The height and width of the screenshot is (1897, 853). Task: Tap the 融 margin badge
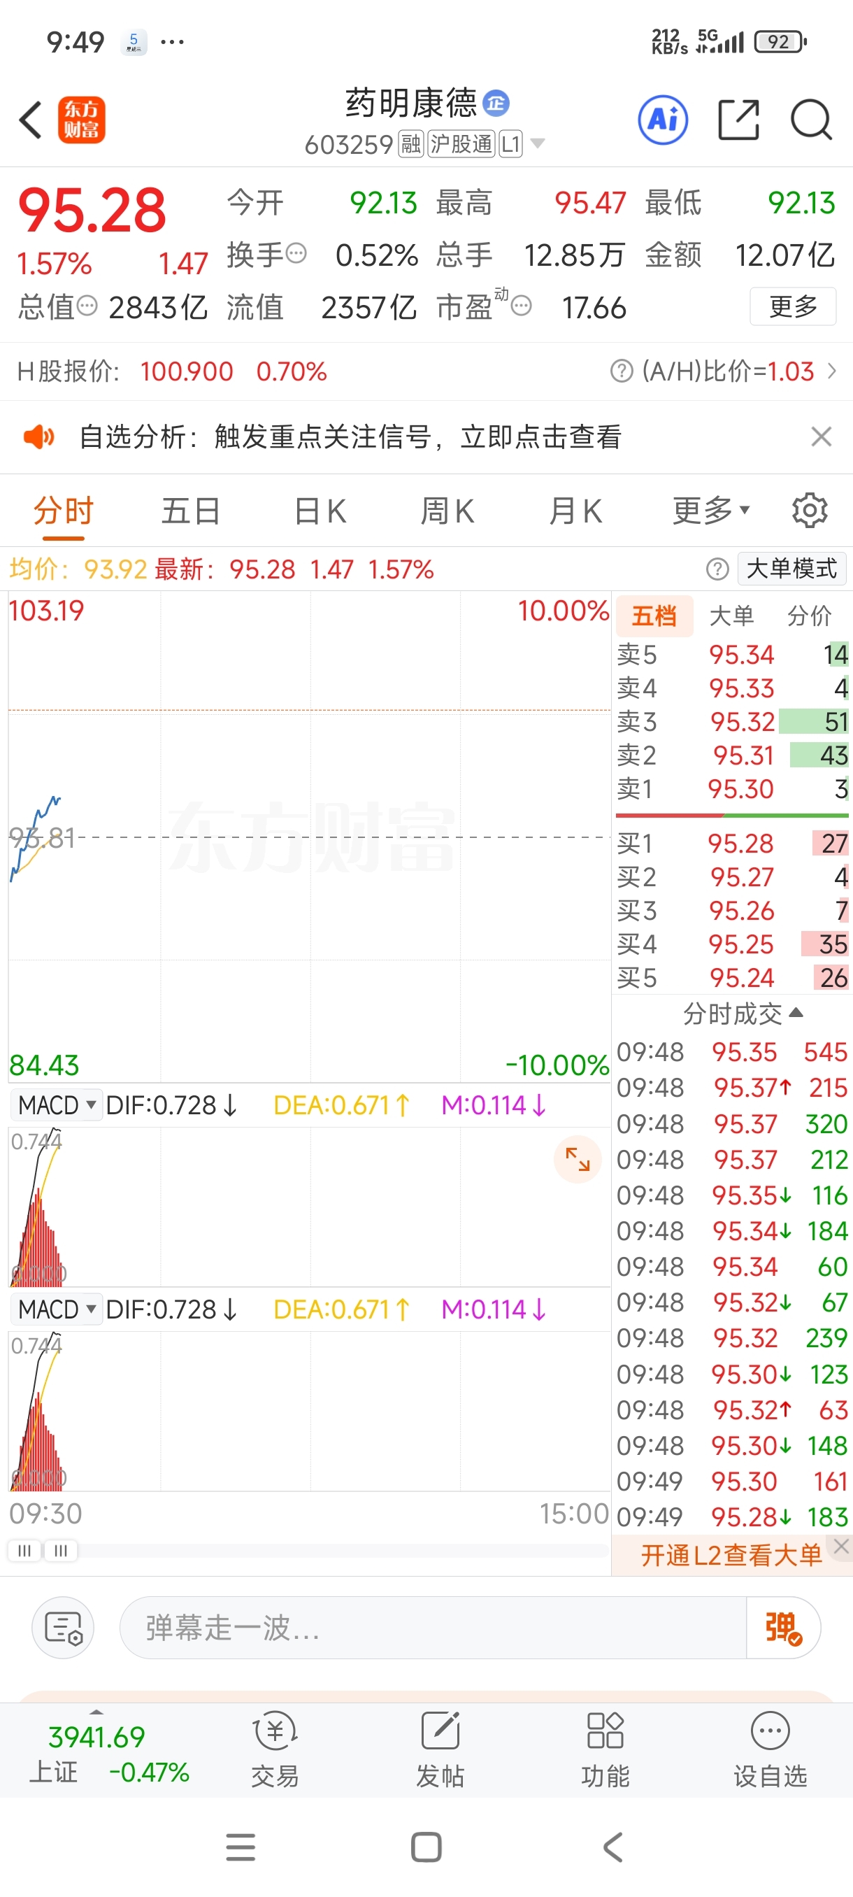tap(410, 143)
